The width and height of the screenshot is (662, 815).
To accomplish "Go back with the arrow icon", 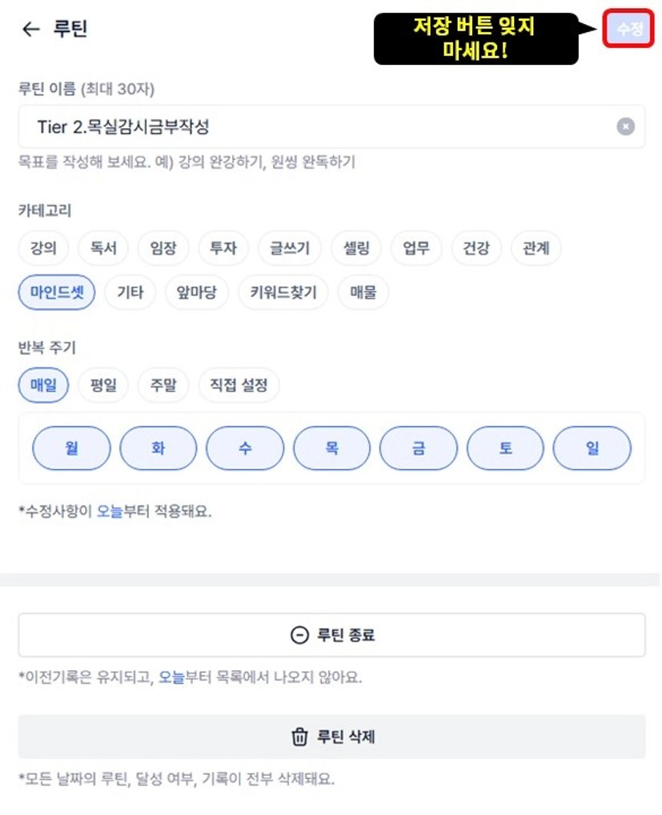I will (x=30, y=30).
